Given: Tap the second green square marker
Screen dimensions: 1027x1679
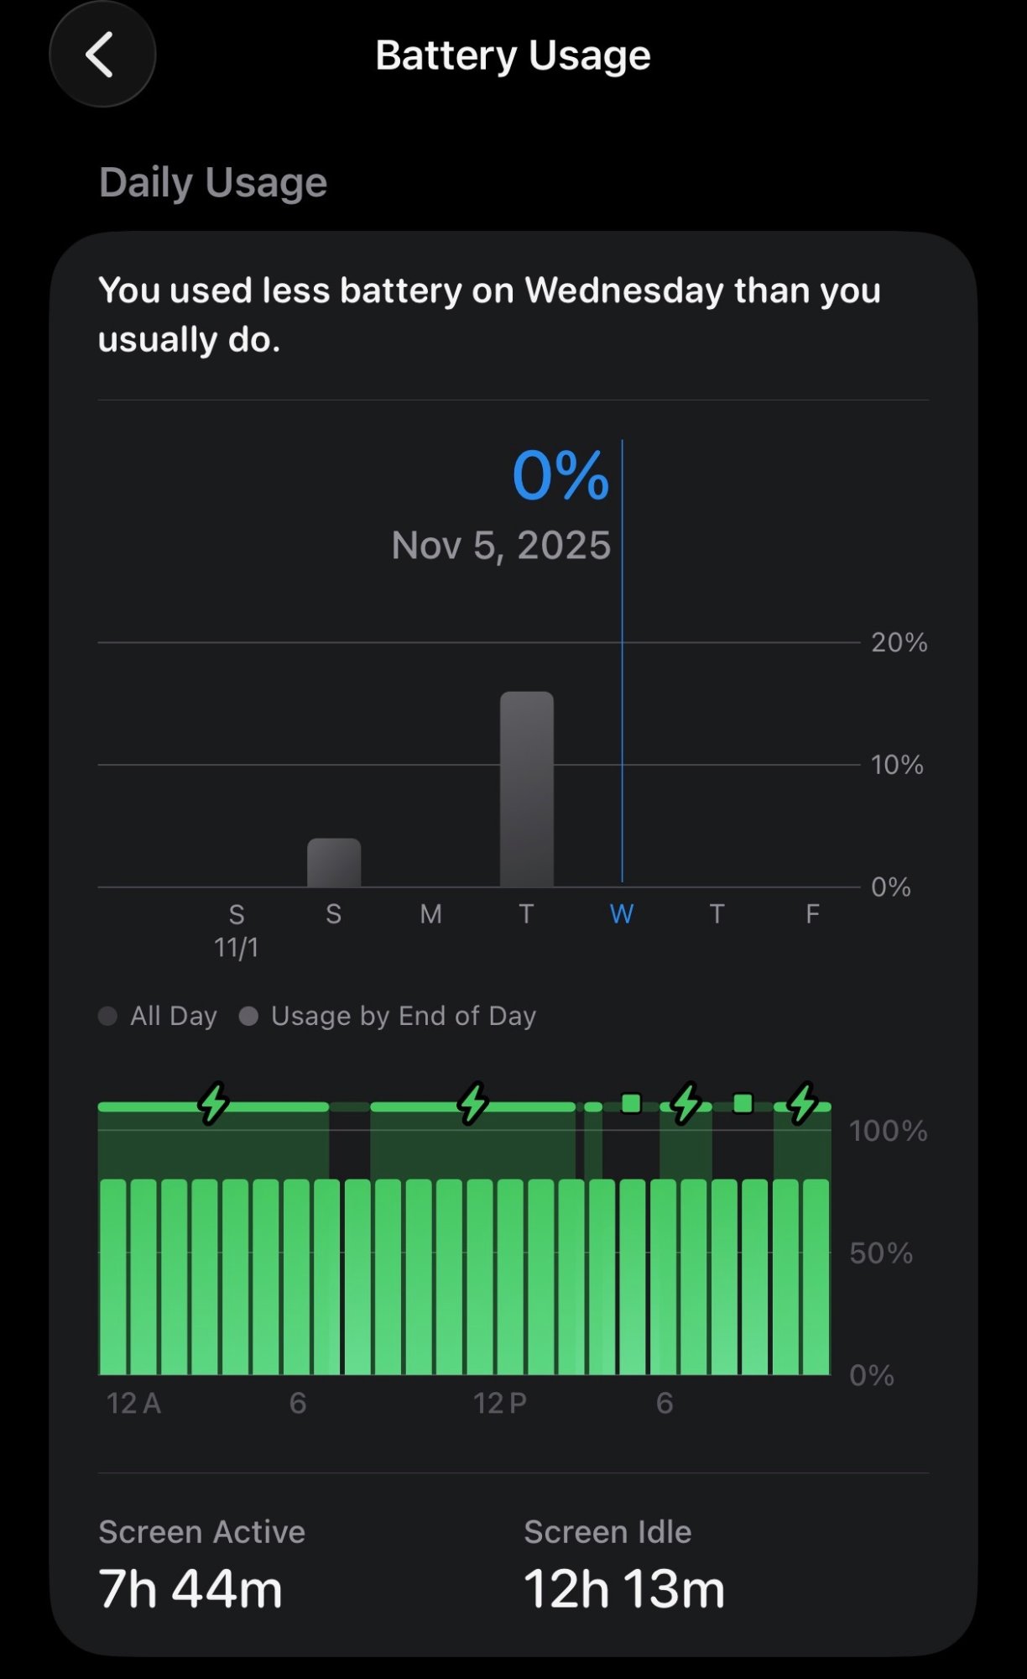Looking at the screenshot, I should [743, 1103].
